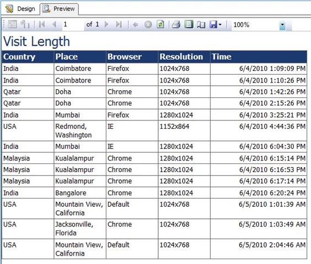Select the 6/5/2010 1:03:49 AM cell
Viewport: 311px width, 264px height.
click(259, 229)
